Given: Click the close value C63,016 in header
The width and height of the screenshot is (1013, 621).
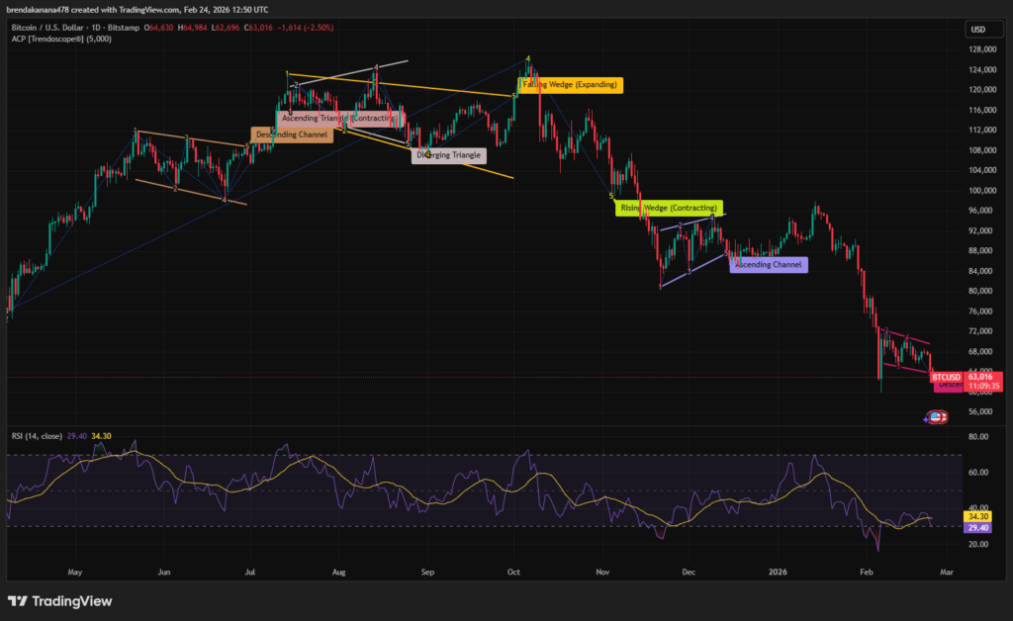Looking at the screenshot, I should click(x=258, y=28).
